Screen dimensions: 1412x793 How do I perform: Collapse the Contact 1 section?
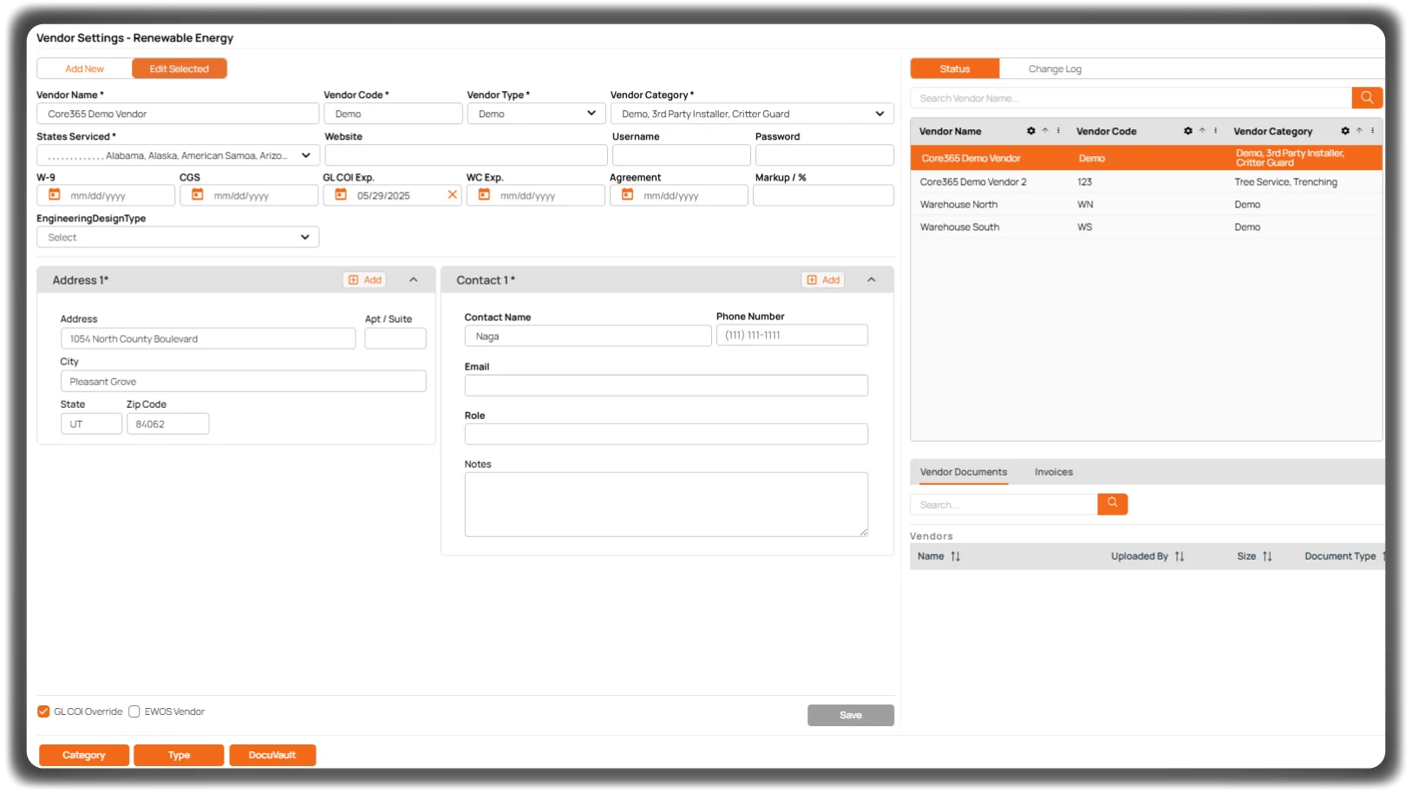(872, 279)
